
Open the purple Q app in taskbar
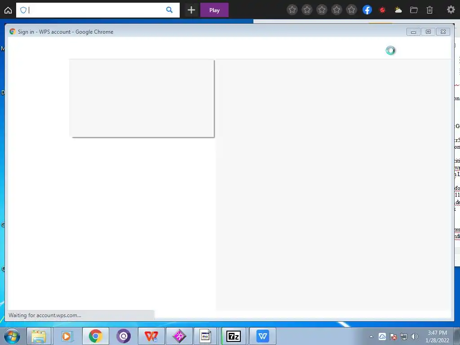pos(124,336)
